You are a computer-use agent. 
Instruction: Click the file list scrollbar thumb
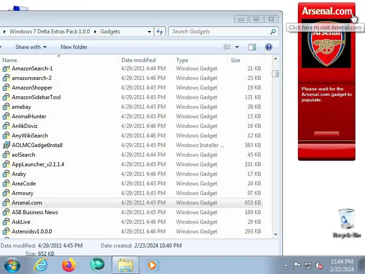point(276,74)
